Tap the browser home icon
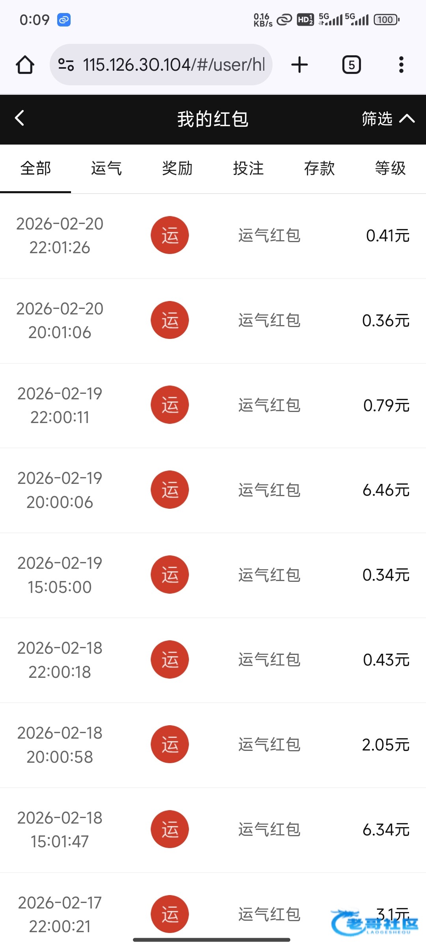The width and height of the screenshot is (426, 948). (25, 65)
